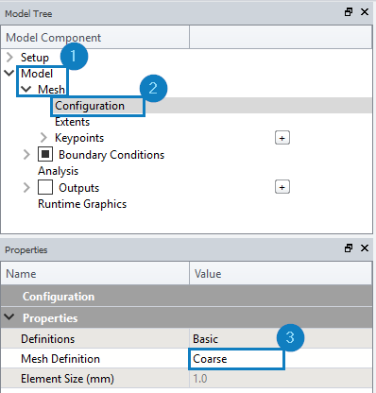Float the Model Tree panel
This screenshot has width=376, height=393.
coord(349,12)
